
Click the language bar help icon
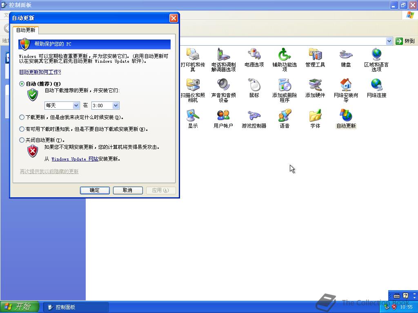(406, 295)
